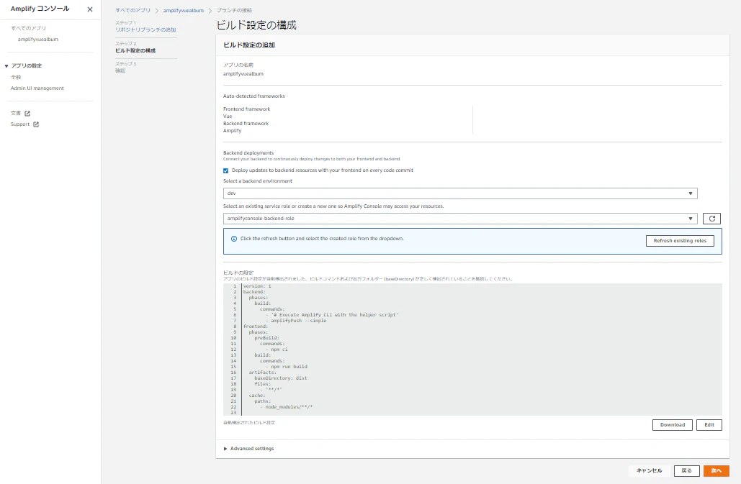Click the Vue frontend framework text
741x484 pixels.
pos(228,116)
